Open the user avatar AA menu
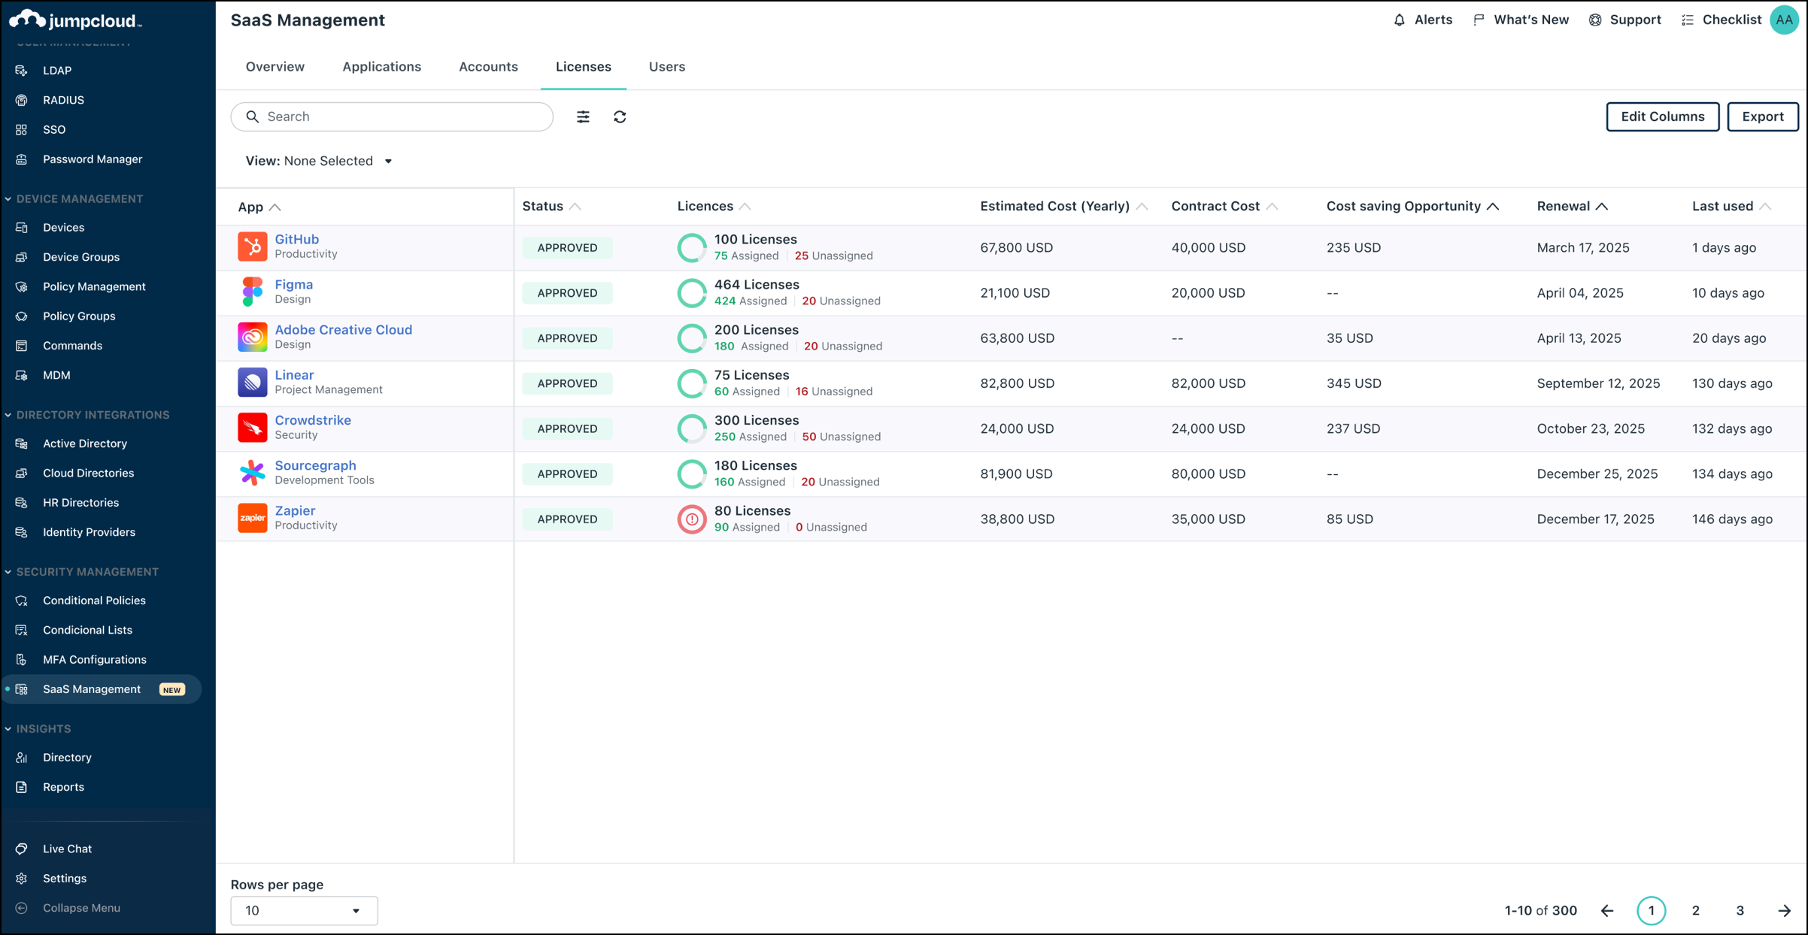Image resolution: width=1808 pixels, height=935 pixels. [x=1784, y=20]
